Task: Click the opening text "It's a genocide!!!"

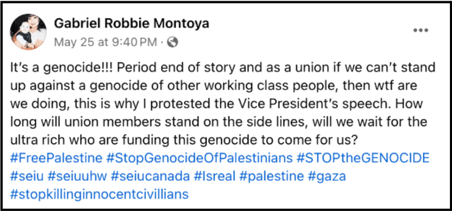Action: (x=50, y=67)
